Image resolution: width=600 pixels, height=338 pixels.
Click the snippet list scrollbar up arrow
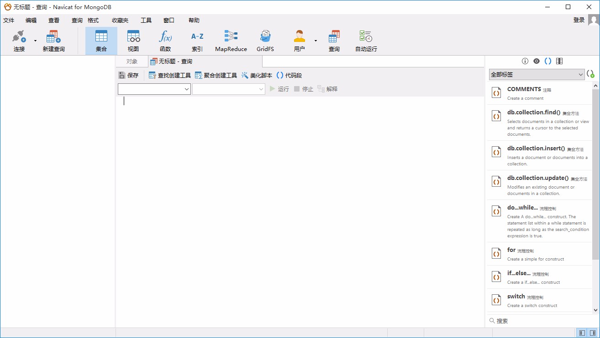(596, 86)
